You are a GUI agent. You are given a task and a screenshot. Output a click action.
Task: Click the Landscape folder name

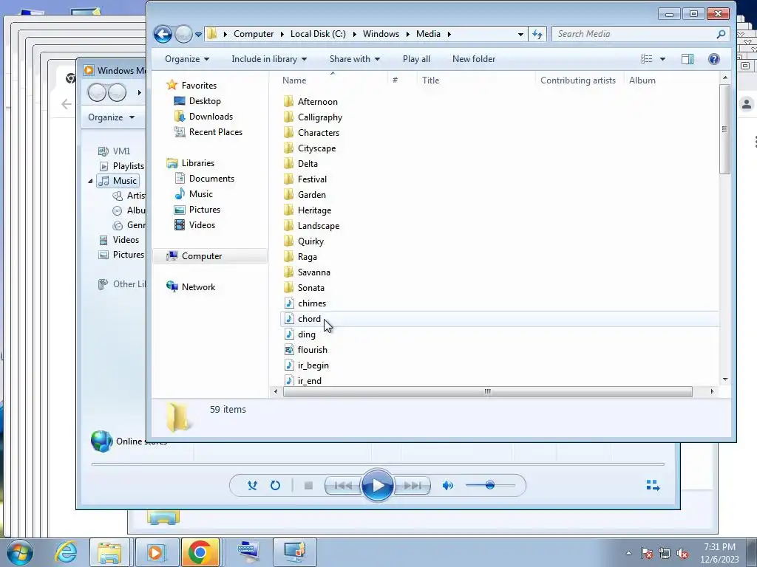pos(318,226)
